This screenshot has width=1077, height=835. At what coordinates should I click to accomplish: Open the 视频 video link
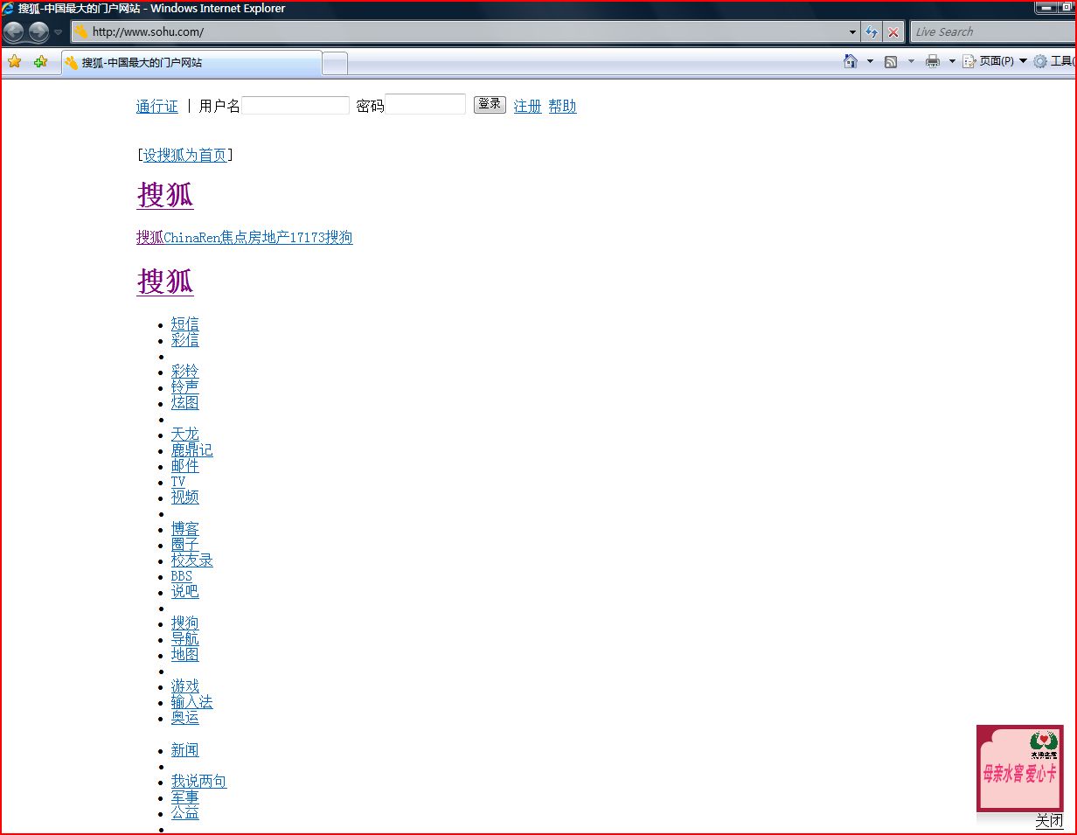[x=185, y=498]
